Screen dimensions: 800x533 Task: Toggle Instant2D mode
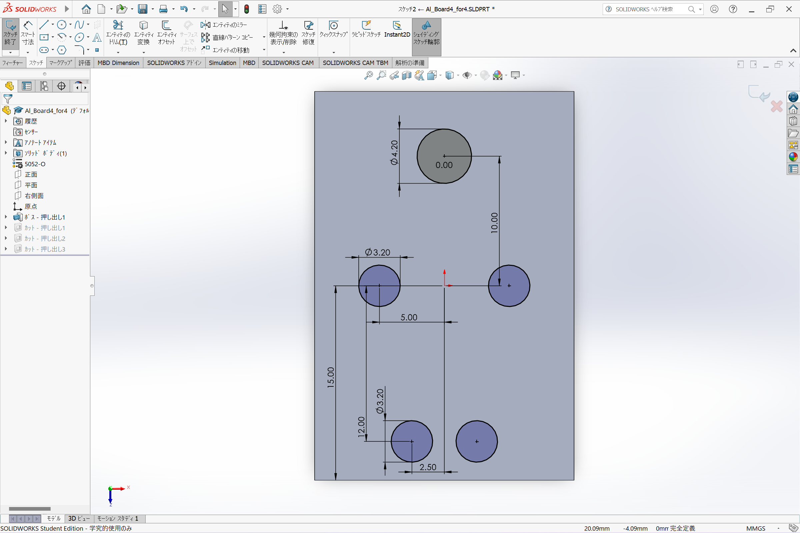(397, 29)
